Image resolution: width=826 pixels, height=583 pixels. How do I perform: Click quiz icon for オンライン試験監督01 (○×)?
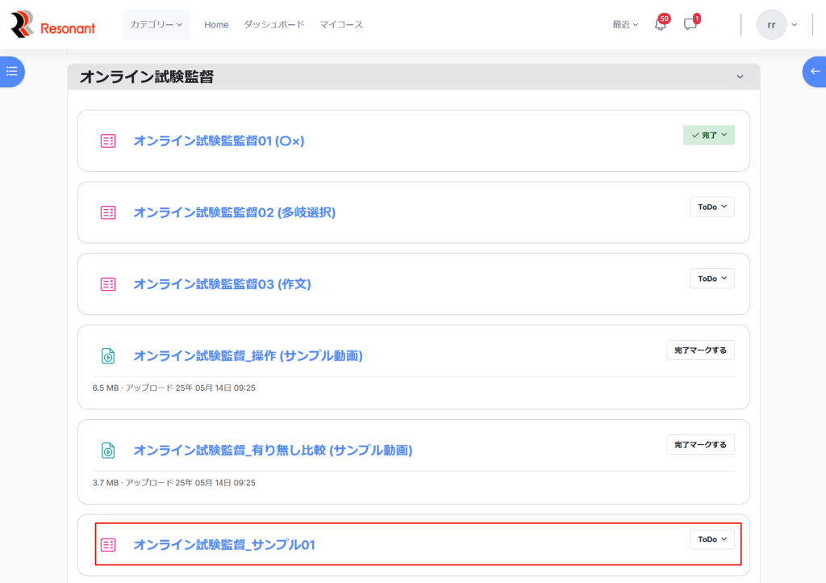(108, 141)
